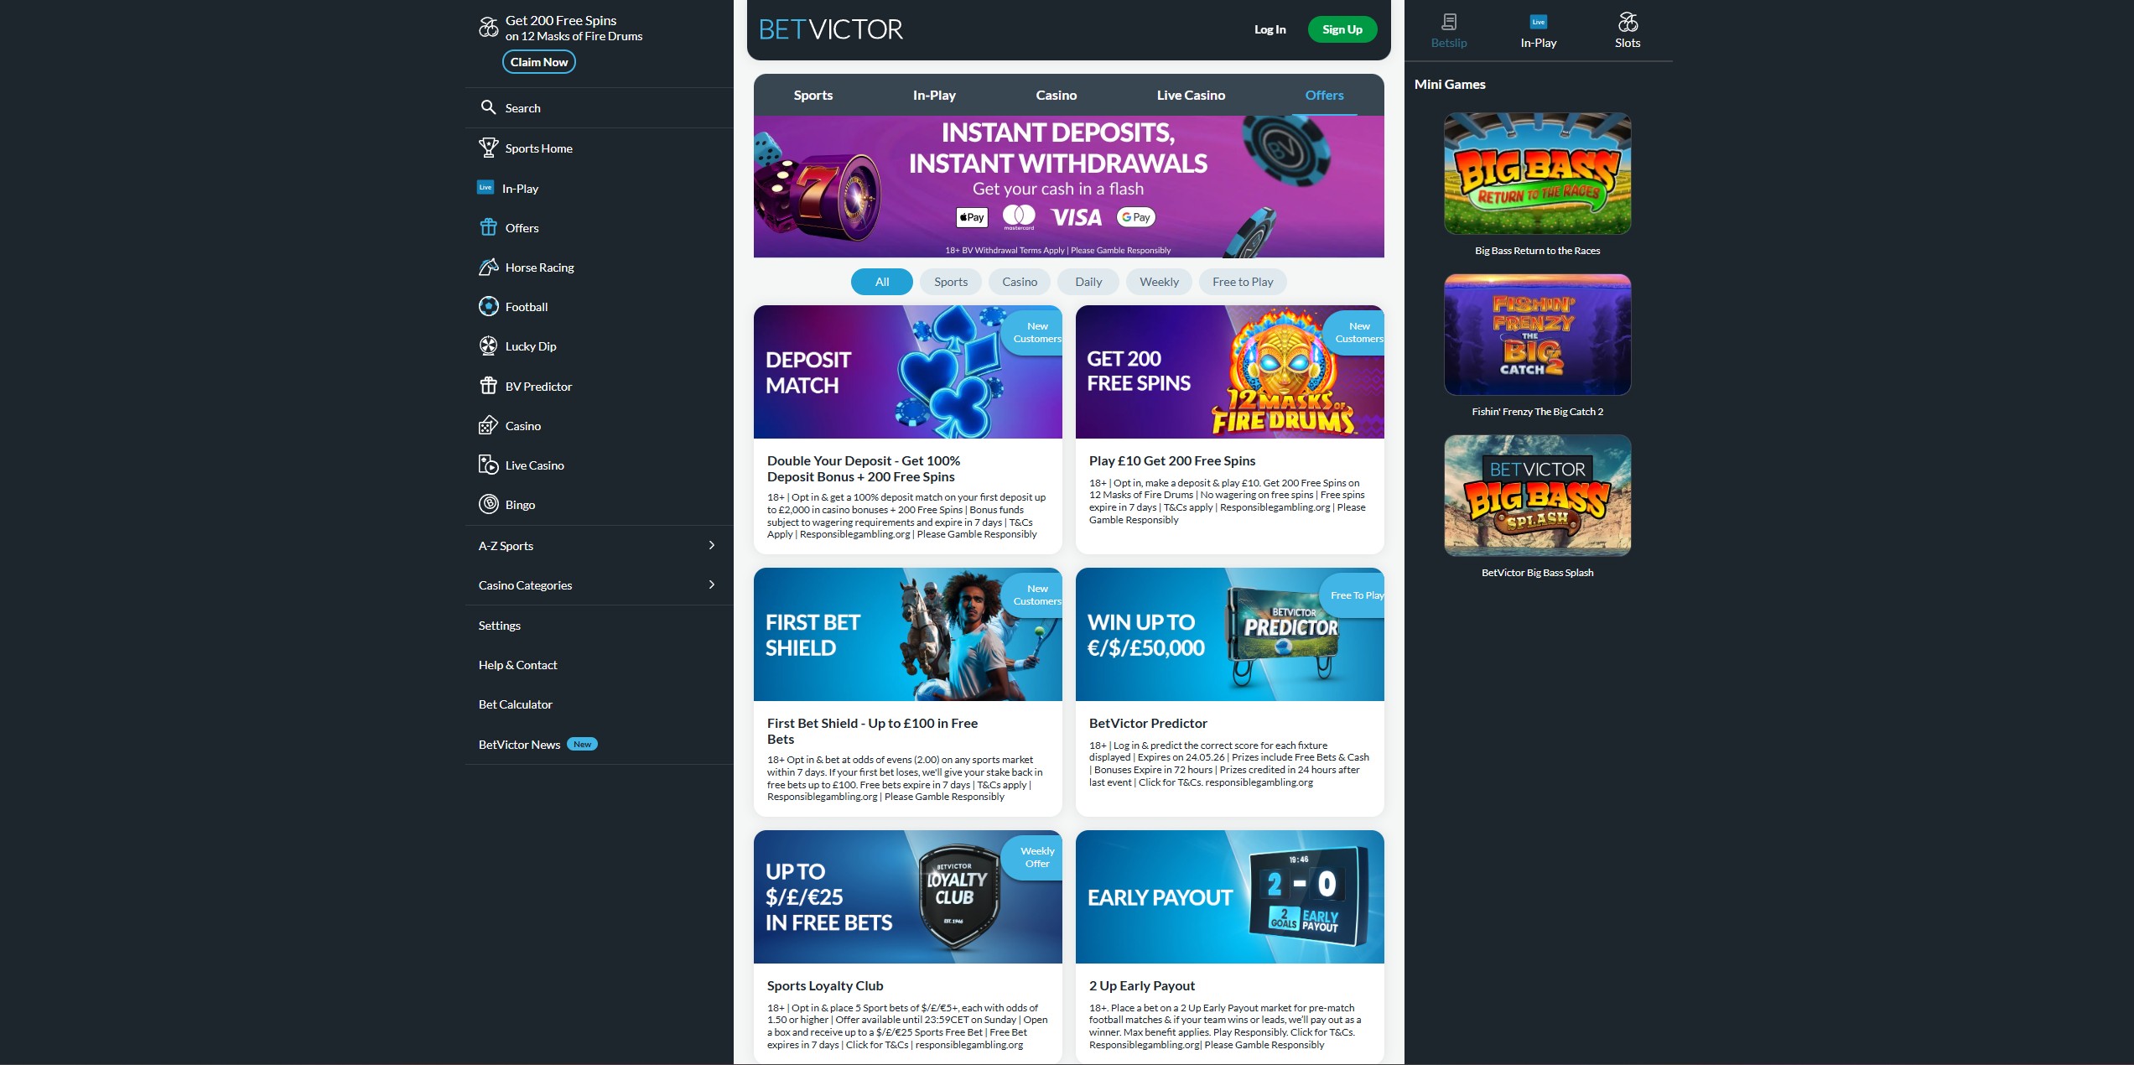The height and width of the screenshot is (1065, 2134).
Task: Filter offers by Daily pill
Action: click(x=1088, y=282)
